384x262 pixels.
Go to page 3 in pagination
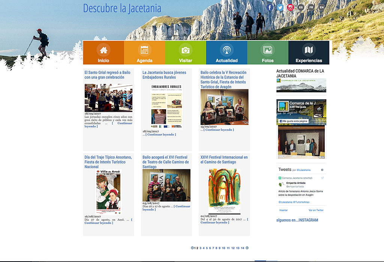200,248
